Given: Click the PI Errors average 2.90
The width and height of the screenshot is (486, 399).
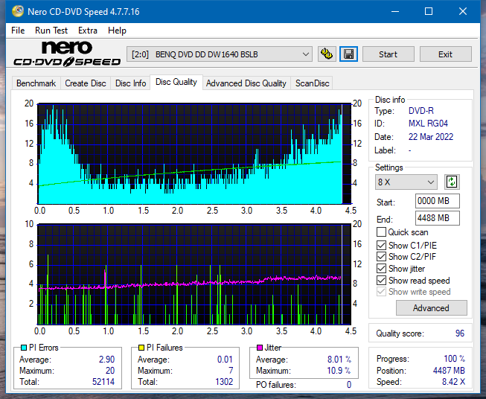Looking at the screenshot, I should 106,360.
